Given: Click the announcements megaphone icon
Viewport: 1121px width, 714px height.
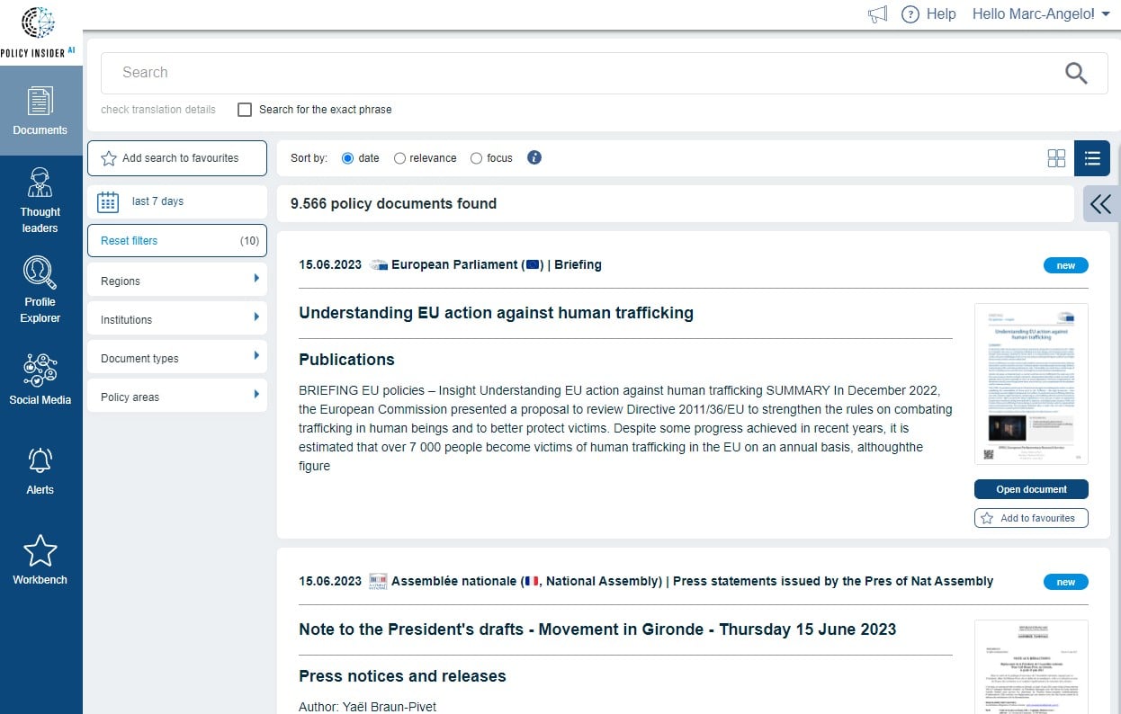Looking at the screenshot, I should 876,14.
